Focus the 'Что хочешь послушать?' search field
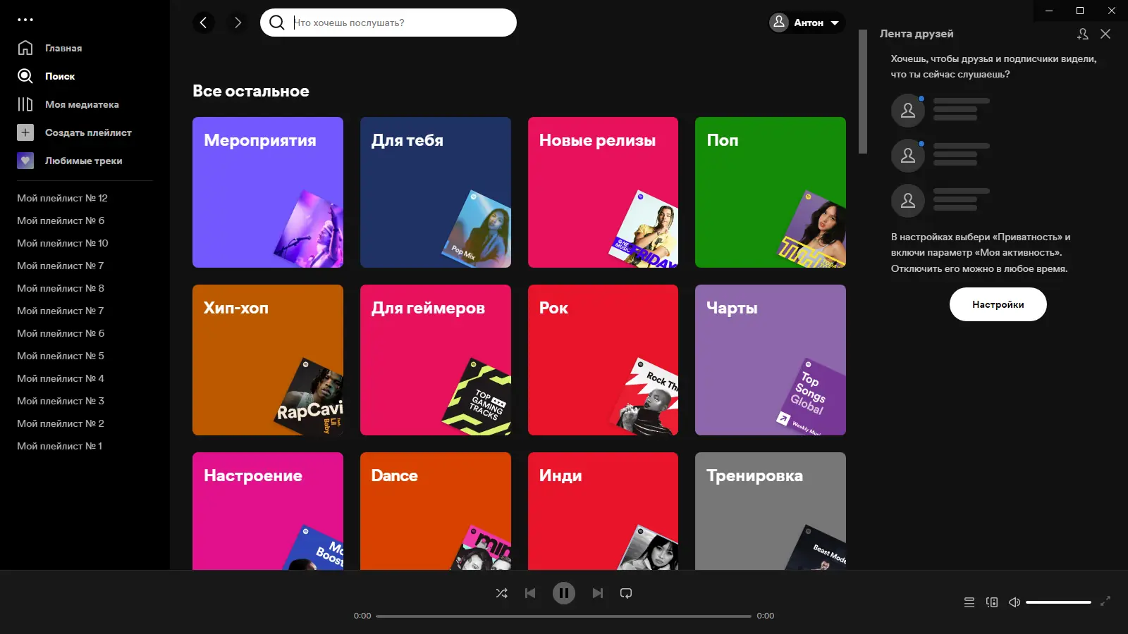This screenshot has height=634, width=1128. [x=388, y=23]
